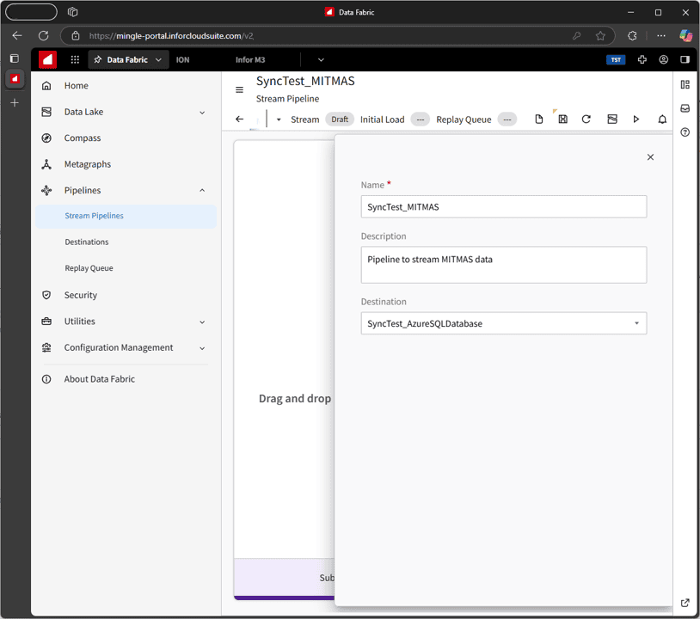Click the Replay Queue status badge in toolbar
700x619 pixels.
[x=507, y=120]
